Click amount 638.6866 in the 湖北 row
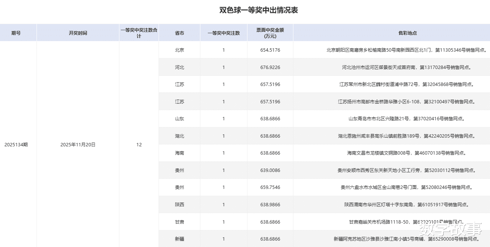Viewport: 490px width, 247px height. pyautogui.click(x=270, y=136)
